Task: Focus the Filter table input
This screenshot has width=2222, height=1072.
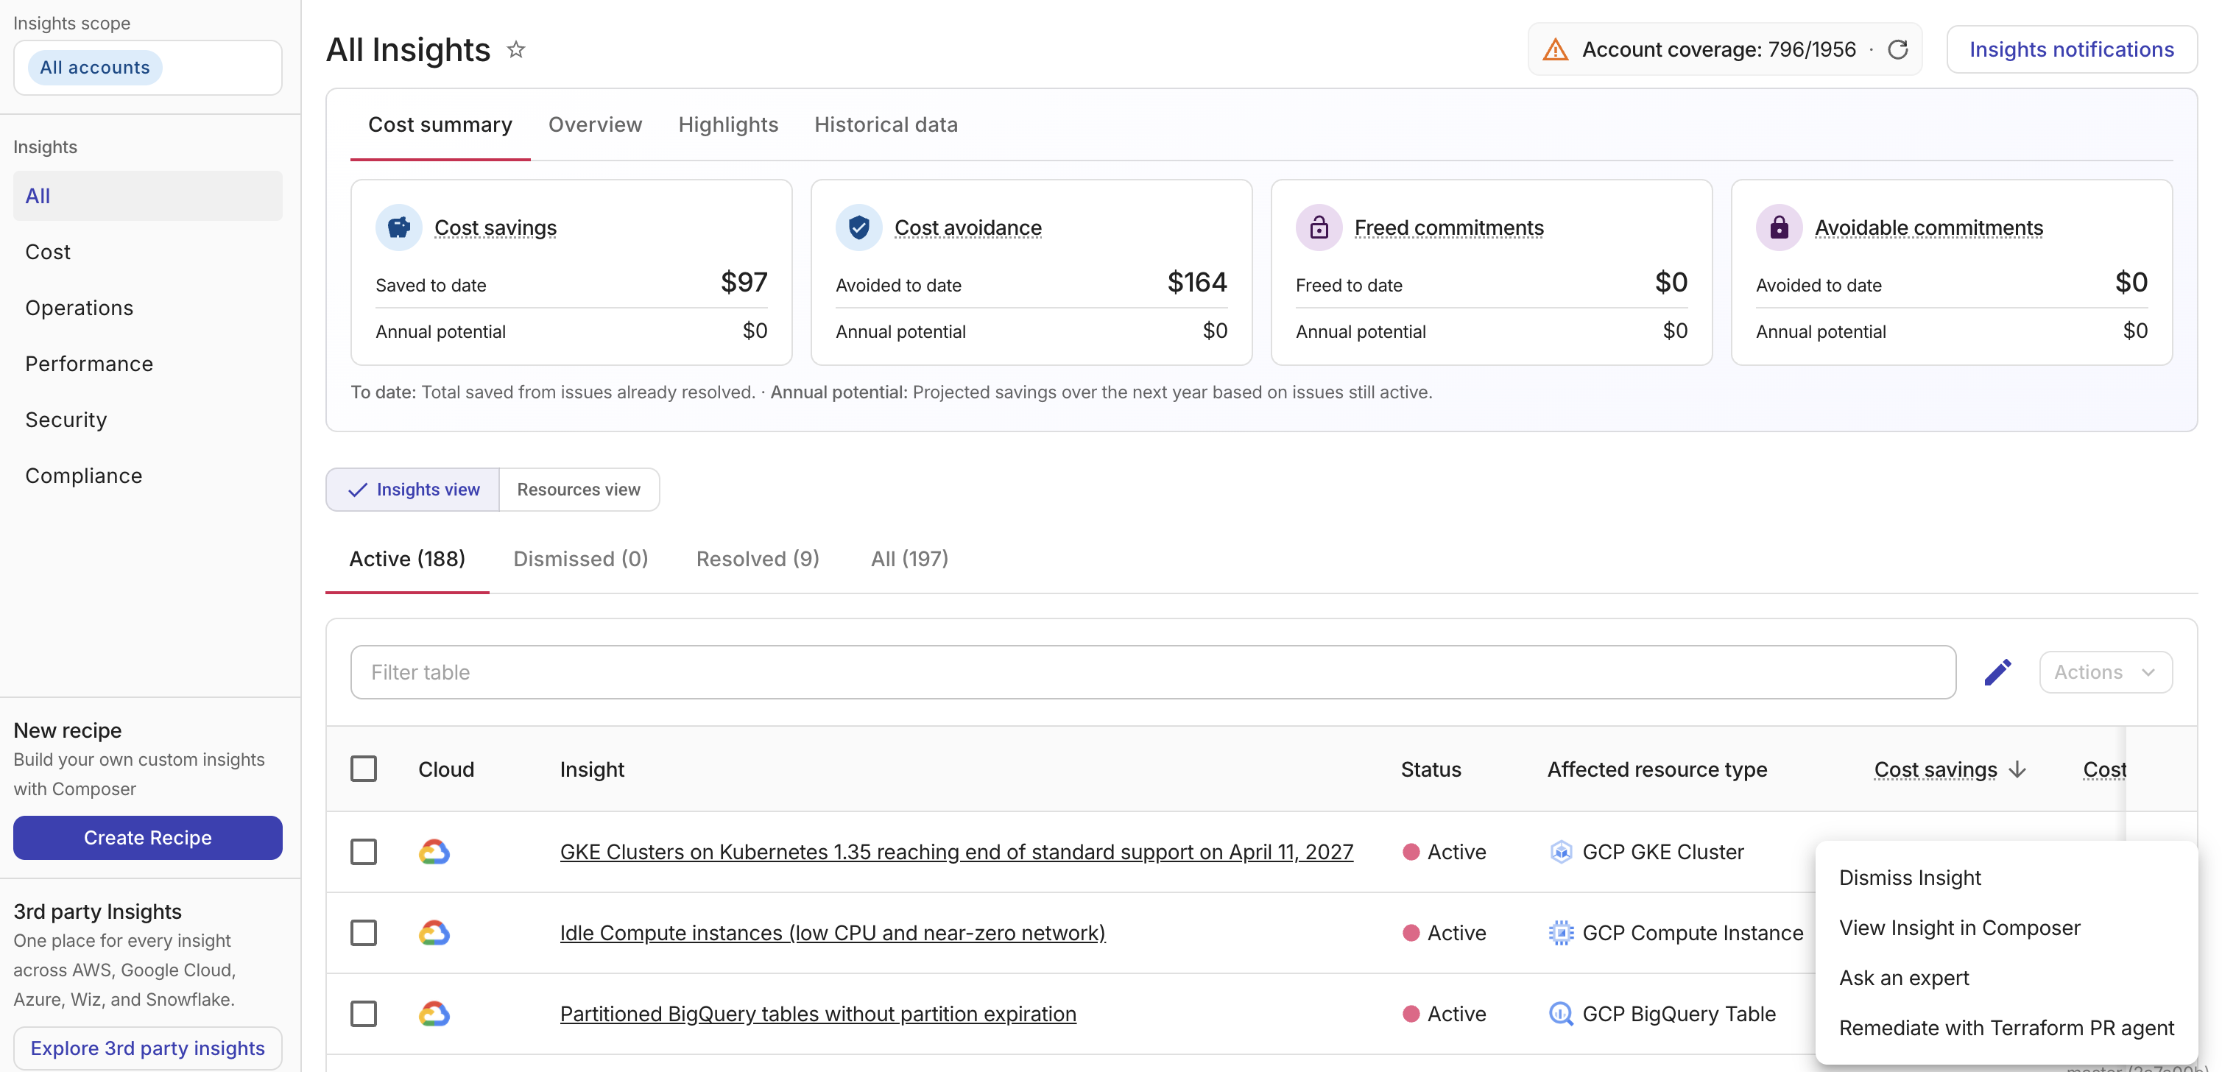Action: coord(1152,671)
